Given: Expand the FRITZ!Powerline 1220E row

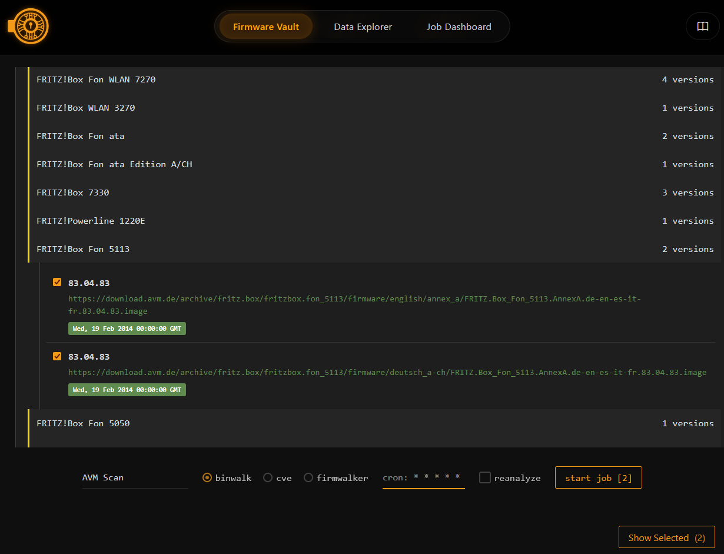Looking at the screenshot, I should 374,221.
